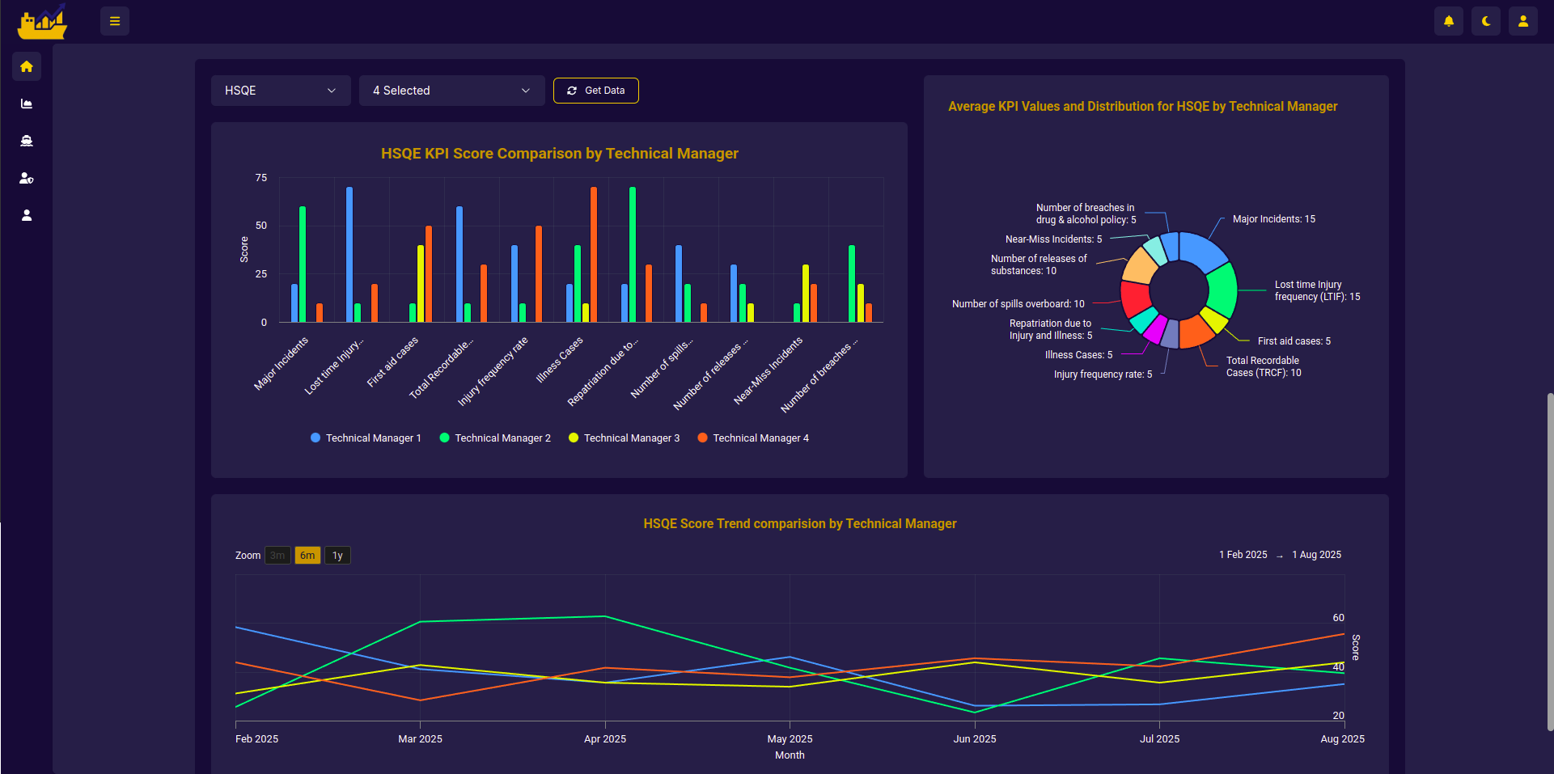1554x774 pixels.
Task: Open the person sidebar icon
Action: (x=27, y=215)
